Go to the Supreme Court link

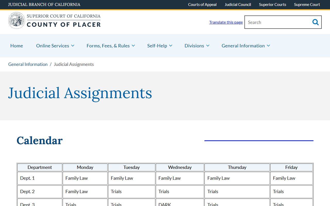click(307, 4)
